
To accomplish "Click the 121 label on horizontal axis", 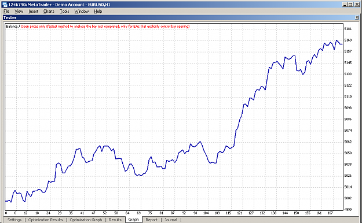I will click(240, 213).
